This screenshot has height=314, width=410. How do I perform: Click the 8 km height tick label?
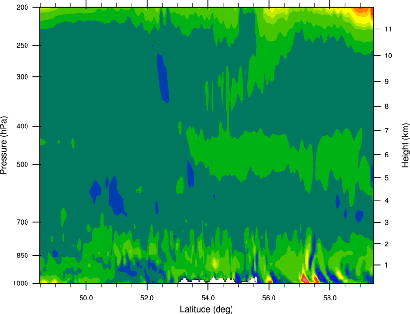[x=387, y=106]
